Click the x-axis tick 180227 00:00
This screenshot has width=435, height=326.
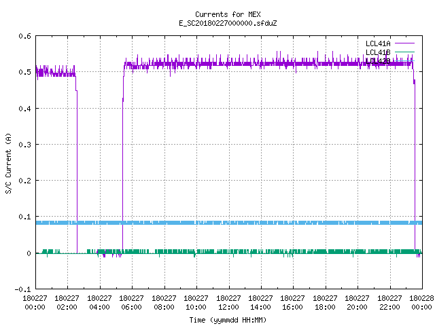click(x=35, y=302)
